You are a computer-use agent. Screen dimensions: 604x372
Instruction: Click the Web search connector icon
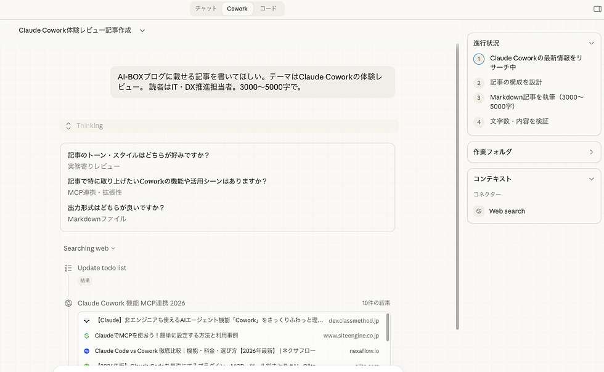[x=479, y=211]
